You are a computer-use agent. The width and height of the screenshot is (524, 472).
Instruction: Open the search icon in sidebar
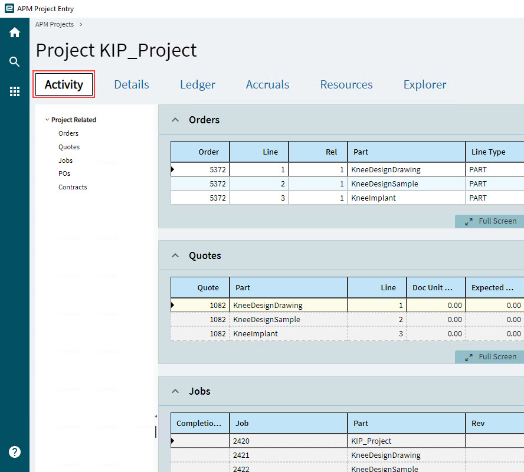coord(14,62)
